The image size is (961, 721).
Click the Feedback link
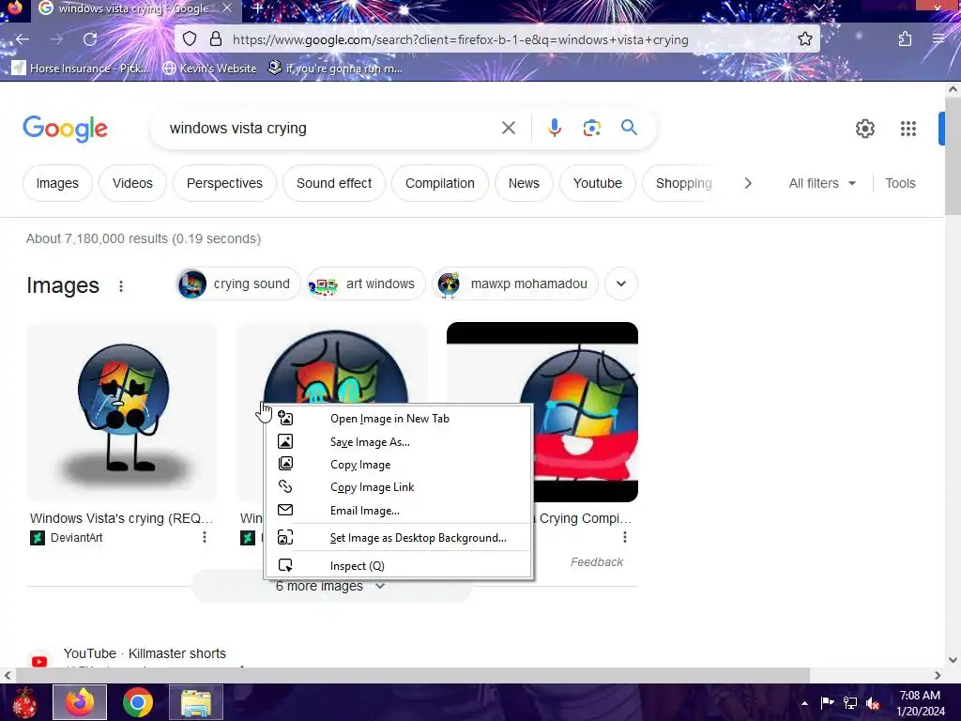pyautogui.click(x=596, y=562)
